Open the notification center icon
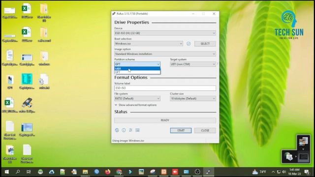This screenshot has width=315, height=177. [x=307, y=172]
